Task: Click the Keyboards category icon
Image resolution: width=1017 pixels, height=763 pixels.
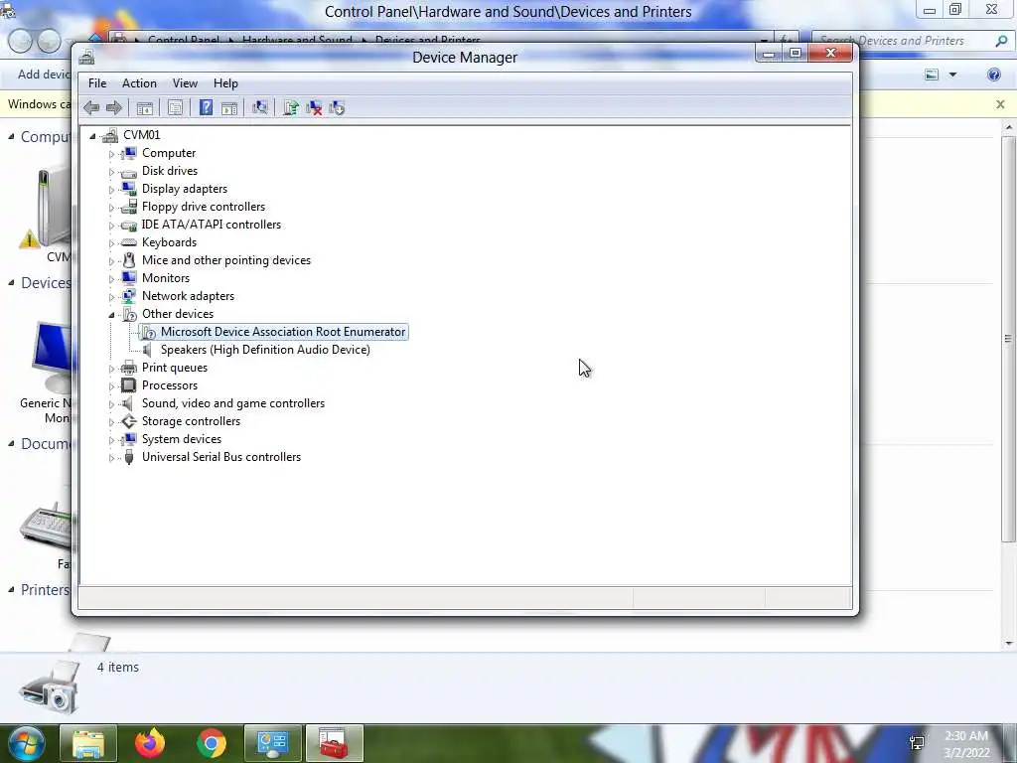Action: pyautogui.click(x=129, y=242)
